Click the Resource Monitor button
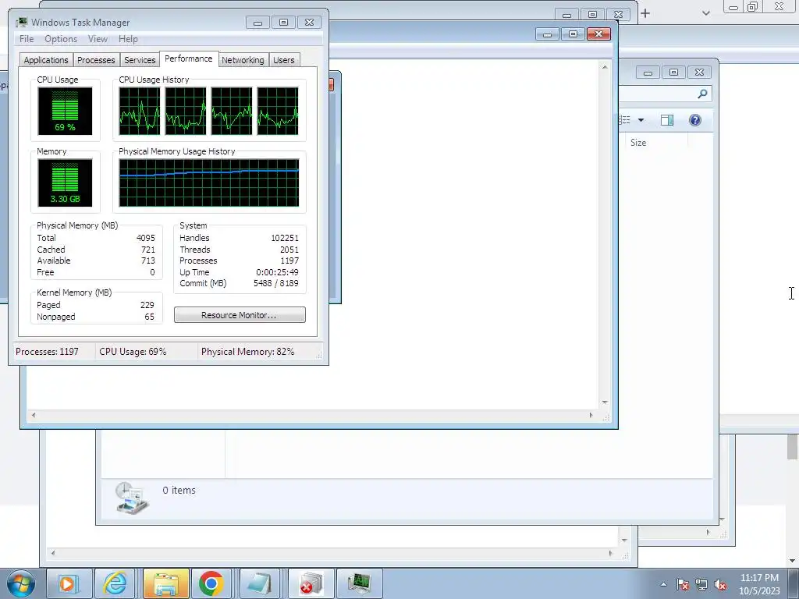 pos(240,315)
